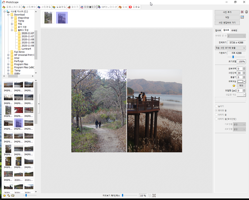Viewport: 249px width, 200px height.
Task: Select the Luminar4 folder
Action: [x=26, y=49]
